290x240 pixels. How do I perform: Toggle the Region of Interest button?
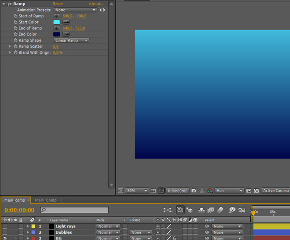pos(248,191)
